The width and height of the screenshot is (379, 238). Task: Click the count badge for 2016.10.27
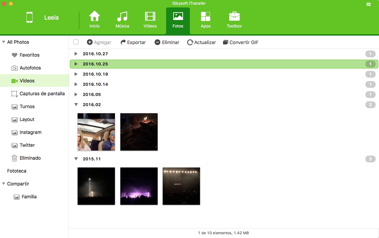(x=370, y=54)
